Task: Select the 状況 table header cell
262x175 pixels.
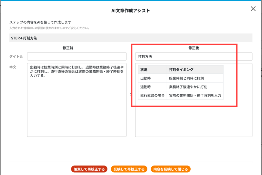Action: 152,69
